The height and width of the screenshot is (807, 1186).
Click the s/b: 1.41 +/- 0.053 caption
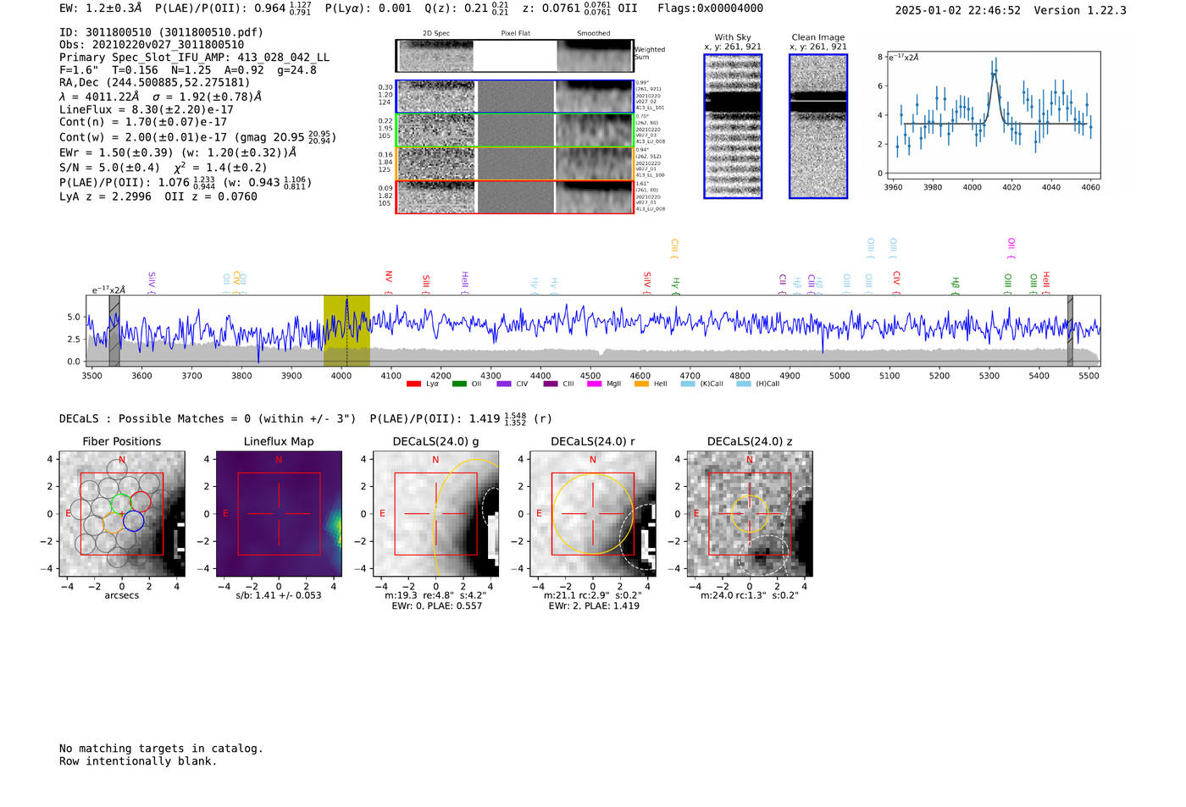[x=279, y=595]
